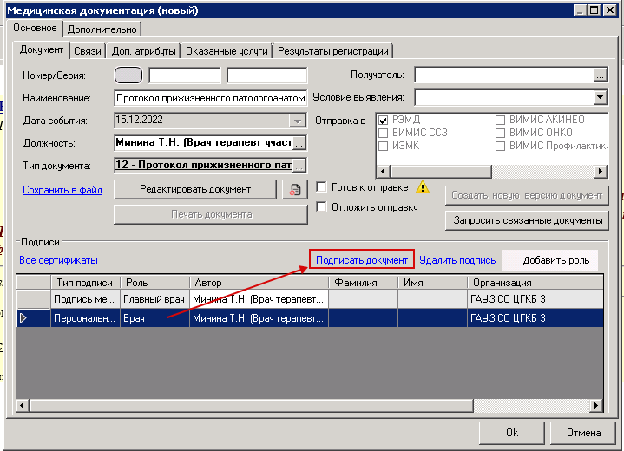Click the scroll right arrow in signatures grid
The width and height of the screenshot is (624, 451).
[595, 405]
